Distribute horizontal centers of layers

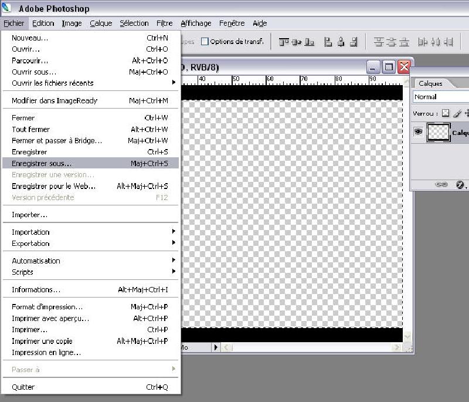click(436, 42)
